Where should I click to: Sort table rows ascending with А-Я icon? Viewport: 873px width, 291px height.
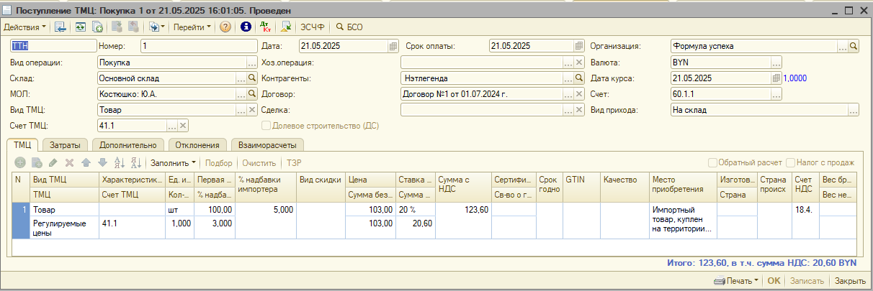(120, 163)
